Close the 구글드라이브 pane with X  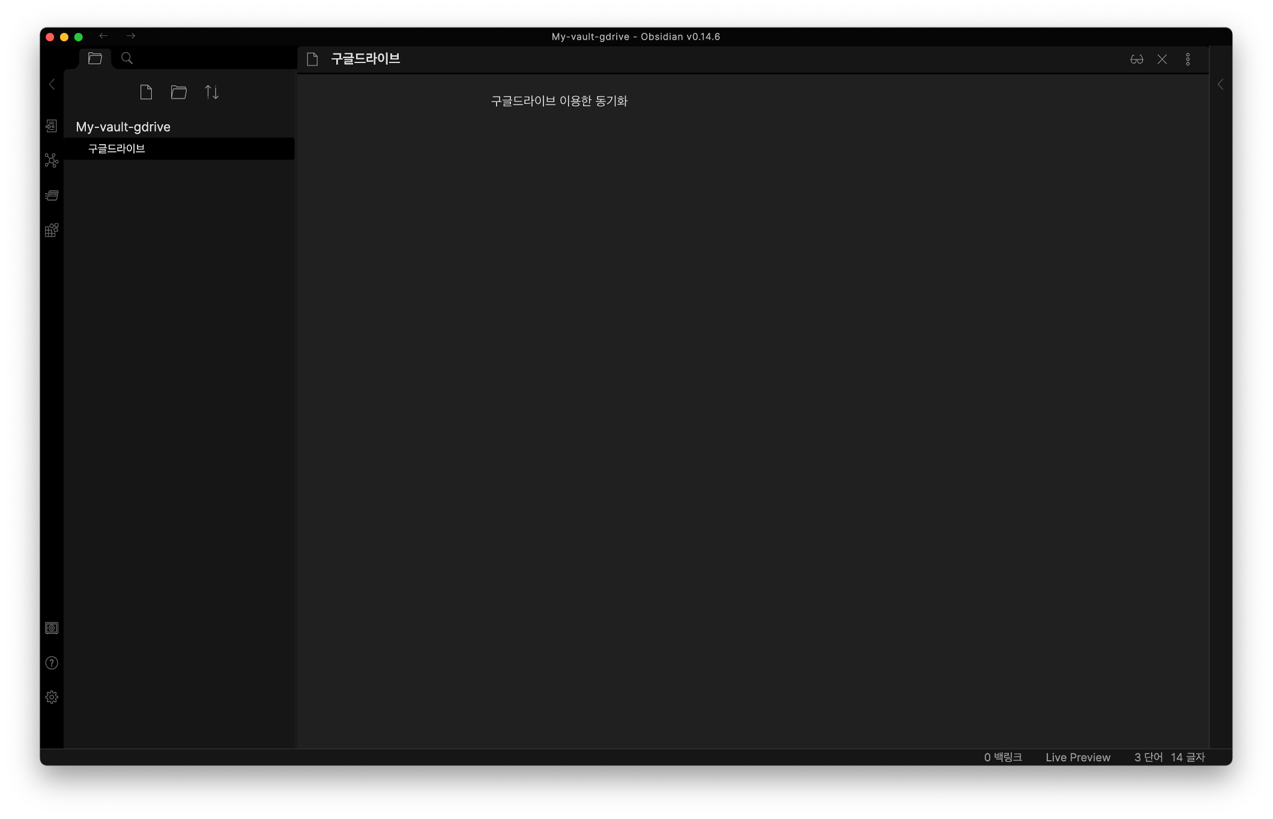coord(1162,59)
